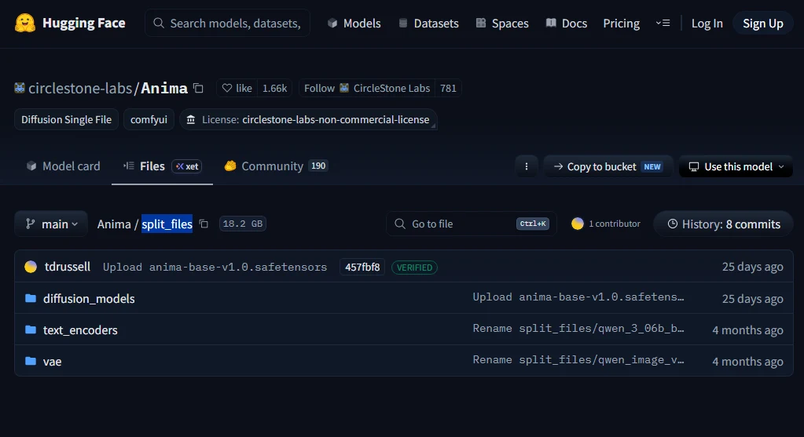Open the text_encoders folder
This screenshot has height=437, width=804.
click(80, 330)
